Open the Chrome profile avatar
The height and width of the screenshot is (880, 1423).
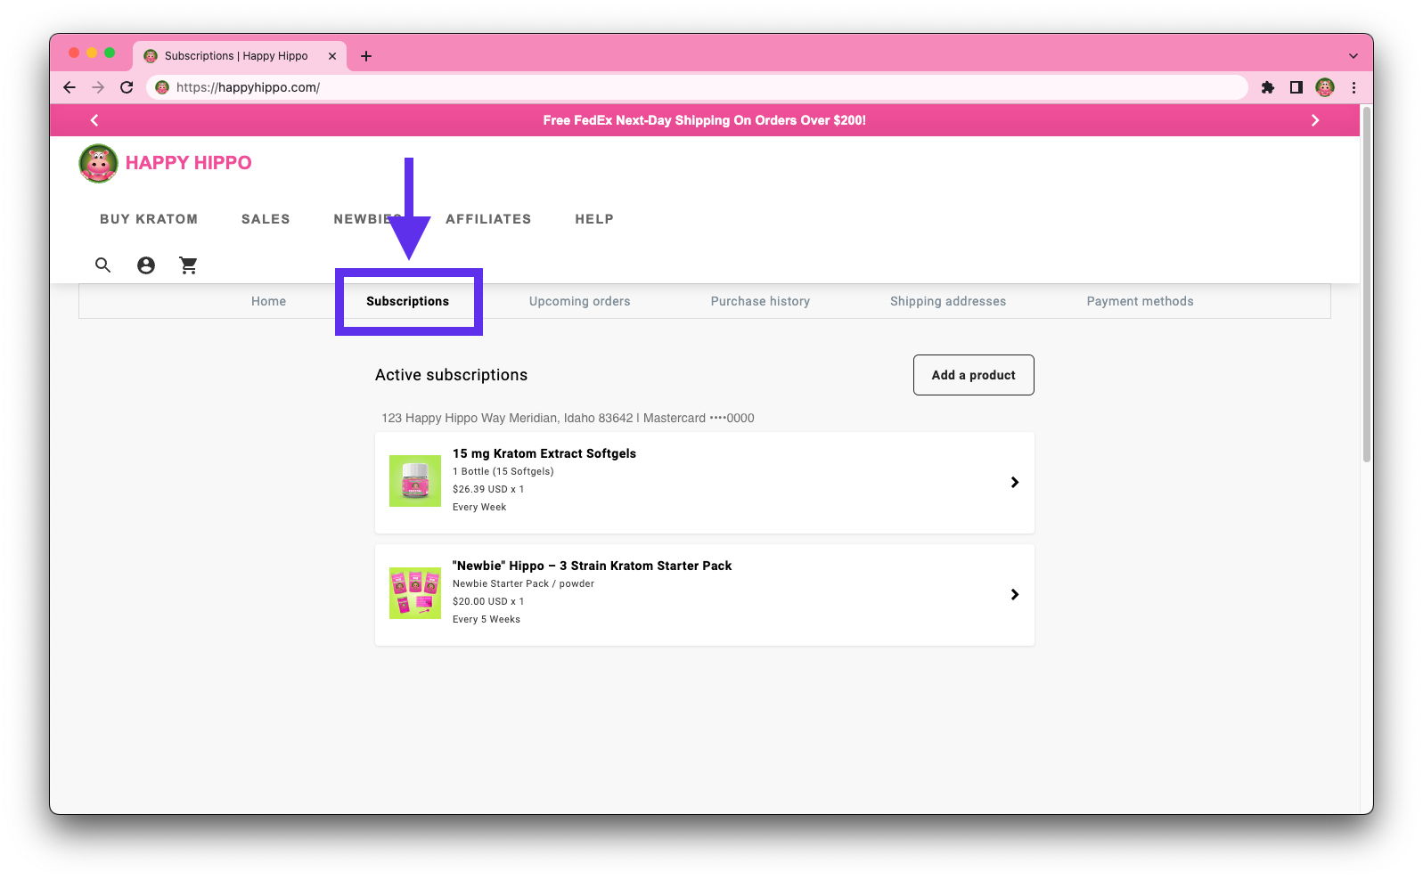point(1325,87)
